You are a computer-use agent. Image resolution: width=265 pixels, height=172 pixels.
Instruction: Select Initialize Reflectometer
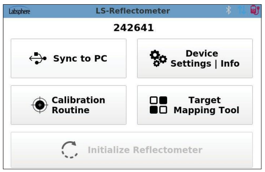point(132,150)
